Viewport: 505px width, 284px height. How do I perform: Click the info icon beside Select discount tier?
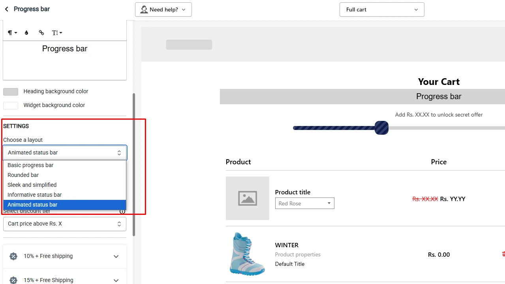click(x=122, y=211)
